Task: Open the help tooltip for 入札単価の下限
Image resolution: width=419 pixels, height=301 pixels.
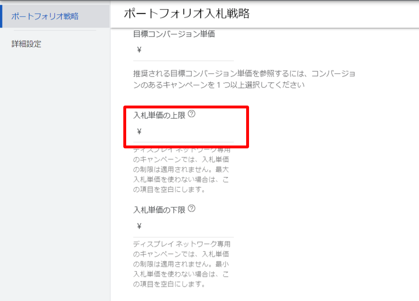Action: (192, 209)
